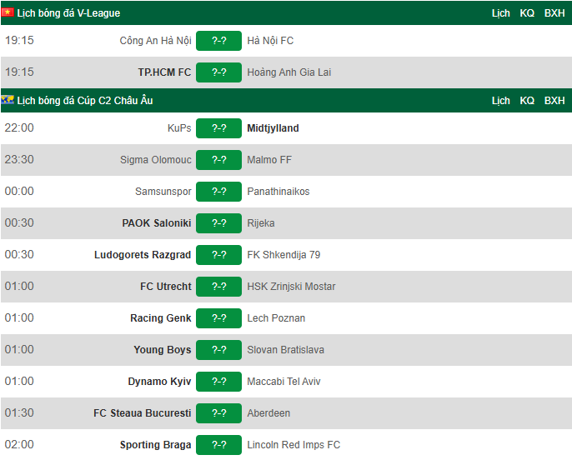Click the Vietnam flag icon beside V-League

[x=8, y=12]
